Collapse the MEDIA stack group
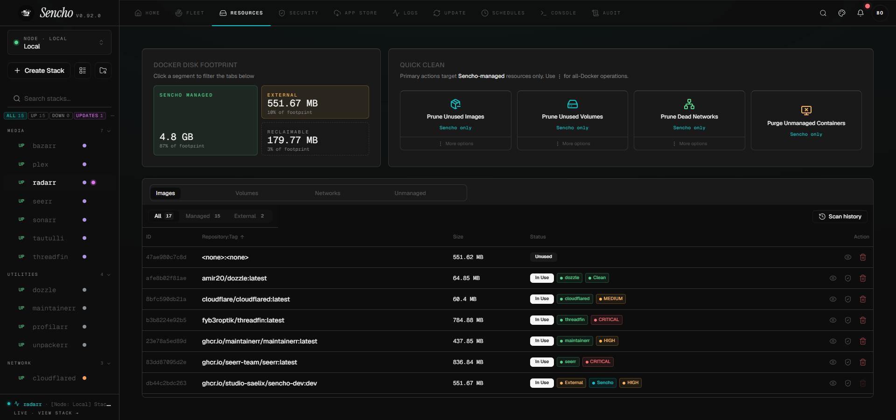The image size is (896, 420). click(109, 131)
